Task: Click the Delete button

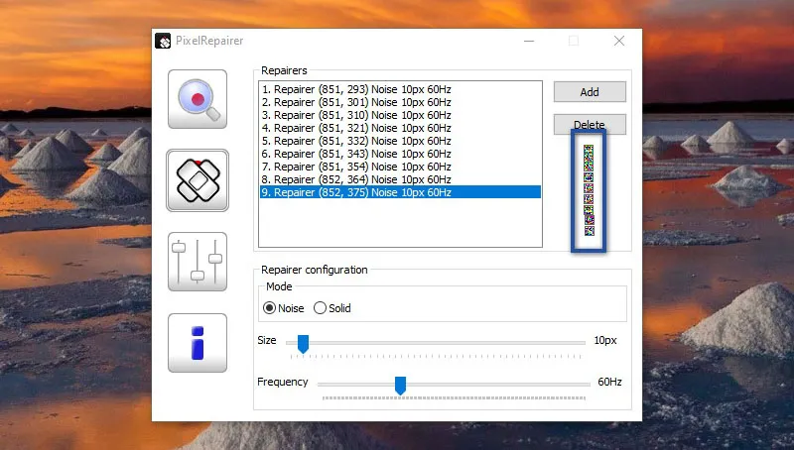Action: pyautogui.click(x=590, y=124)
